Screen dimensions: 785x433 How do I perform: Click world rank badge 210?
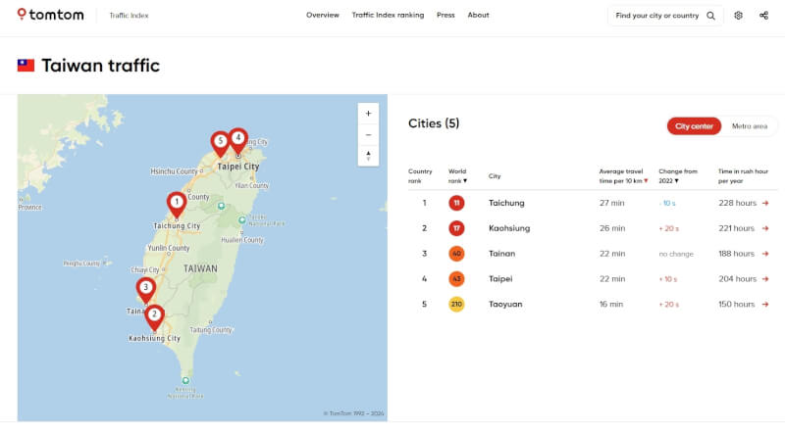[x=456, y=304]
